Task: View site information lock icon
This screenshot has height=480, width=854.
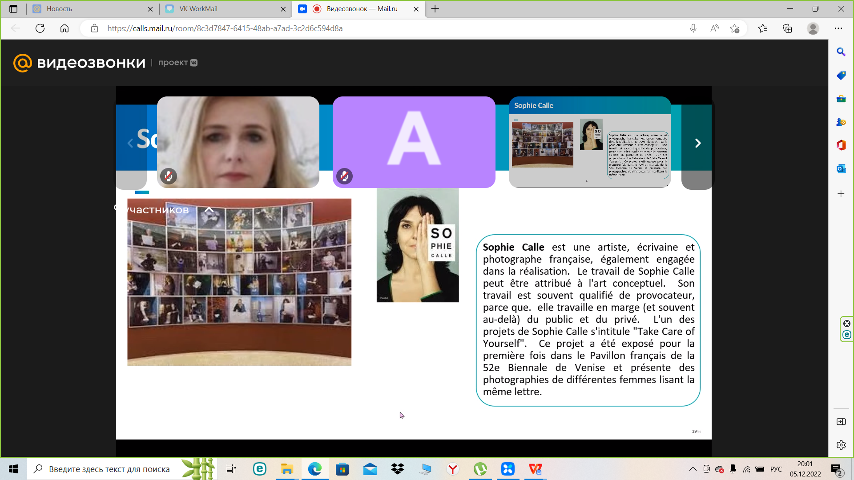Action: (94, 28)
